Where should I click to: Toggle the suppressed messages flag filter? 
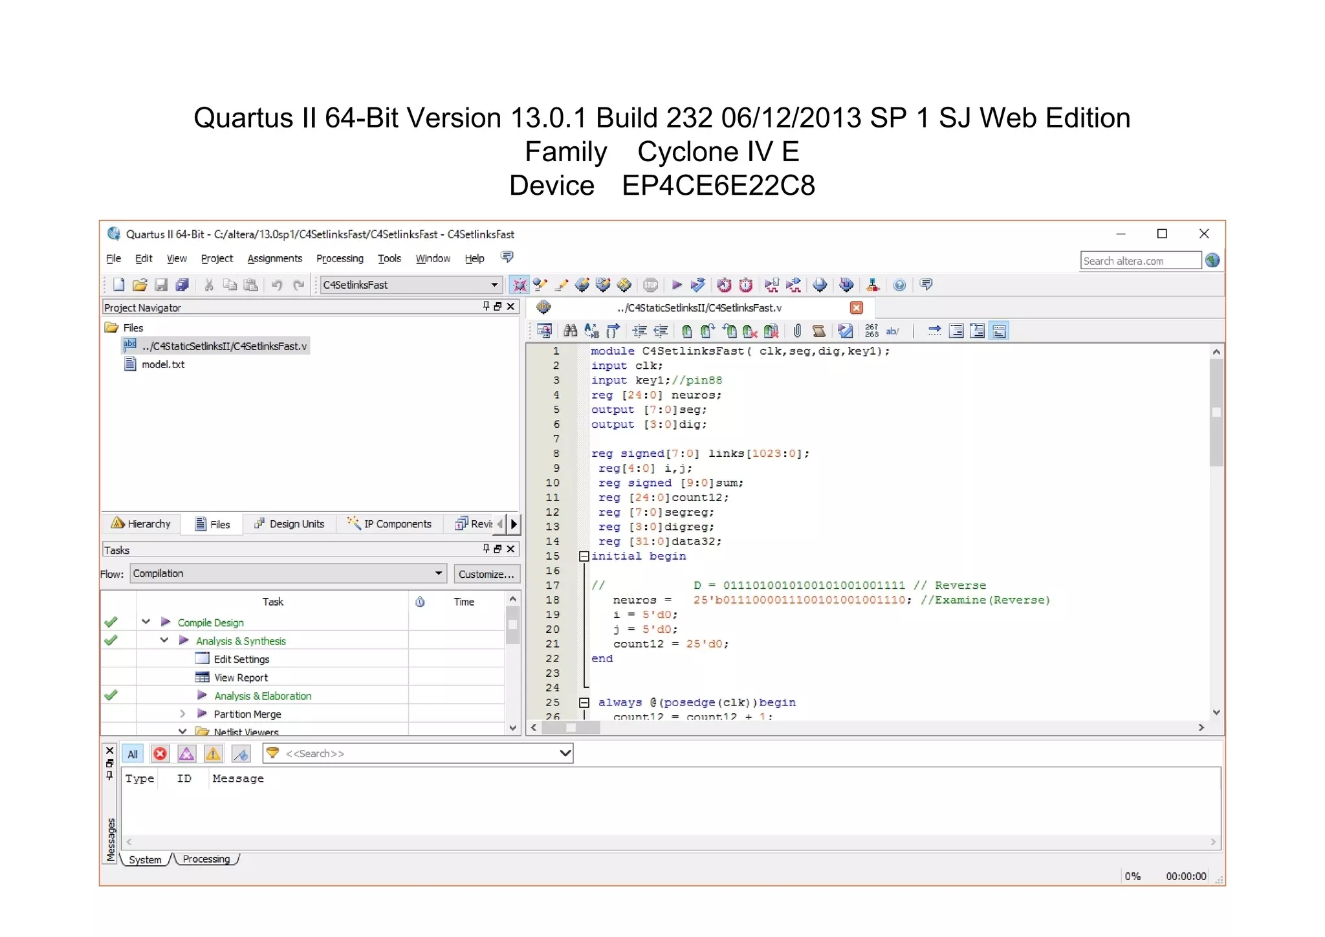tap(241, 754)
